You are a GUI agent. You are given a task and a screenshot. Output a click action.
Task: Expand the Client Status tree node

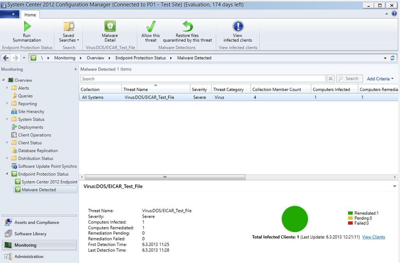click(x=7, y=142)
